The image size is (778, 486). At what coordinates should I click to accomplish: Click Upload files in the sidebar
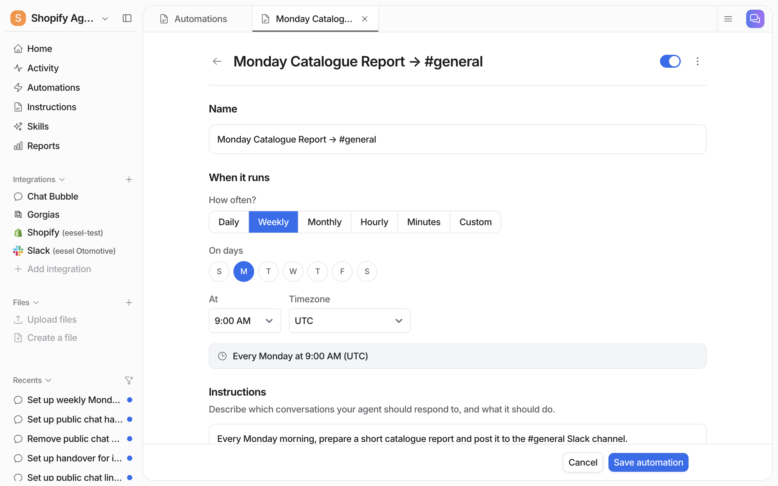52,319
